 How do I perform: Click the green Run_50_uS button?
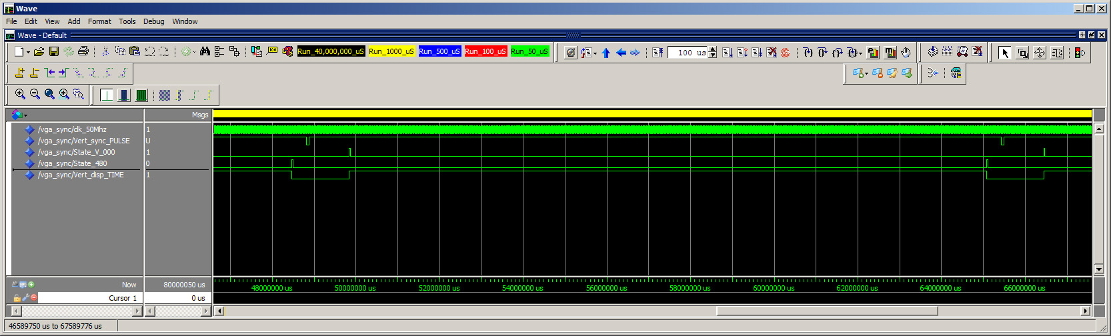pos(529,51)
